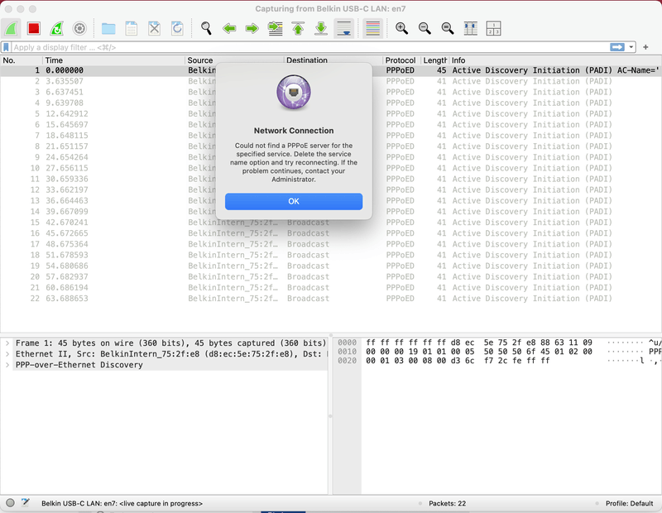Click OK in Network Connection dialog
This screenshot has width=662, height=513.
click(x=294, y=201)
